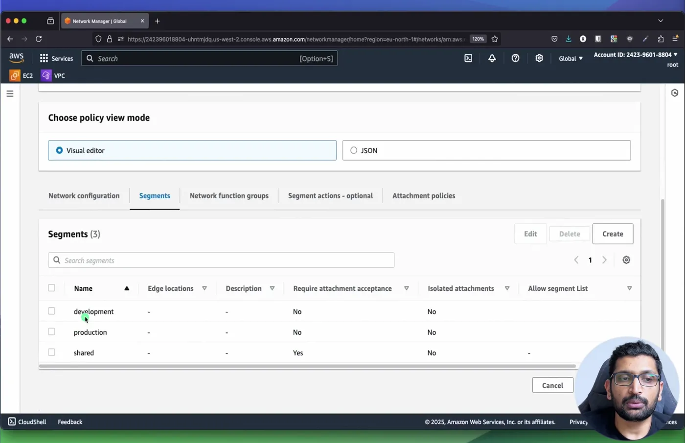Tick the select-all segments checkbox
This screenshot has height=443, width=685.
(51, 288)
